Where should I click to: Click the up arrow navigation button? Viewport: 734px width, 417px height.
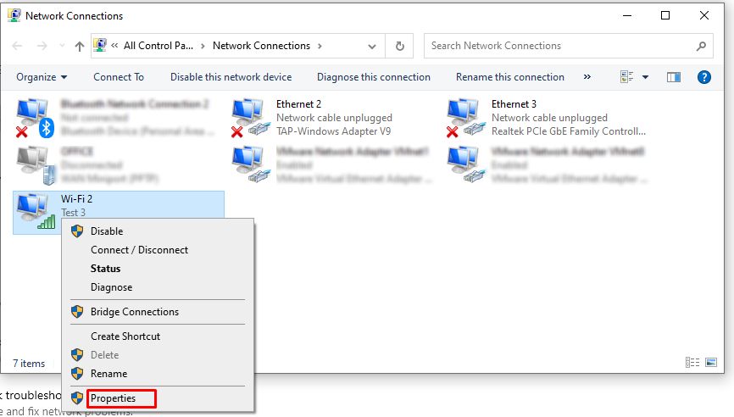point(79,46)
